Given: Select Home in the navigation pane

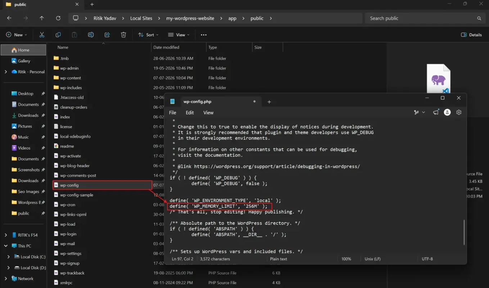Looking at the screenshot, I should tap(23, 50).
